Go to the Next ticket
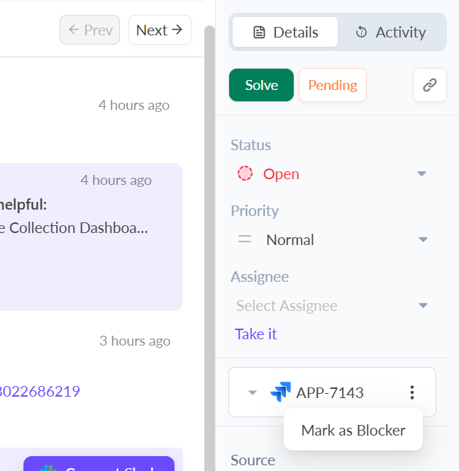Image resolution: width=459 pixels, height=471 pixels. [x=160, y=30]
